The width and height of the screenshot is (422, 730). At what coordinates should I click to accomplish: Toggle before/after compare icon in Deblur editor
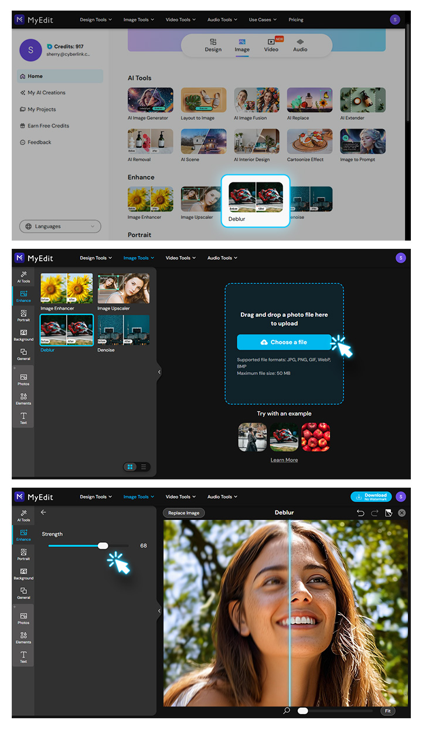(x=389, y=513)
